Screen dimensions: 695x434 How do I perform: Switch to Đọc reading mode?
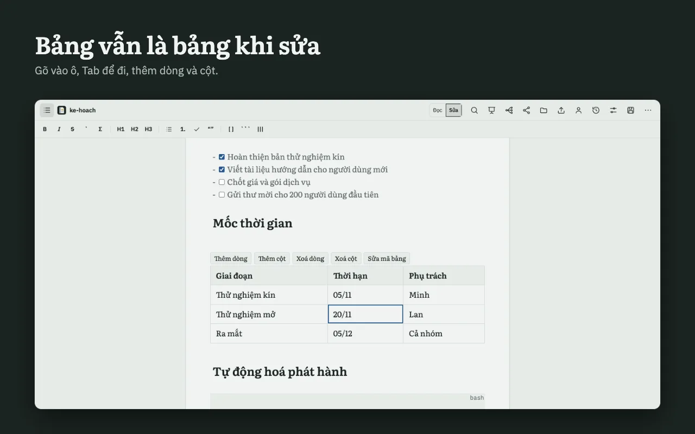[x=438, y=110]
